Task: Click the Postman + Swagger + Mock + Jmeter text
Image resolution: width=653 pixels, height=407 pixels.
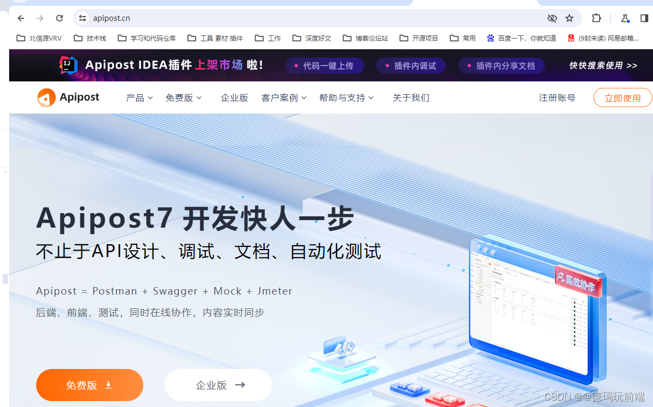Action: pos(192,291)
